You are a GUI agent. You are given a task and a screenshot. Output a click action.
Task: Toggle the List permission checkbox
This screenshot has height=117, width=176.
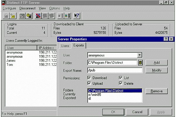(121, 78)
